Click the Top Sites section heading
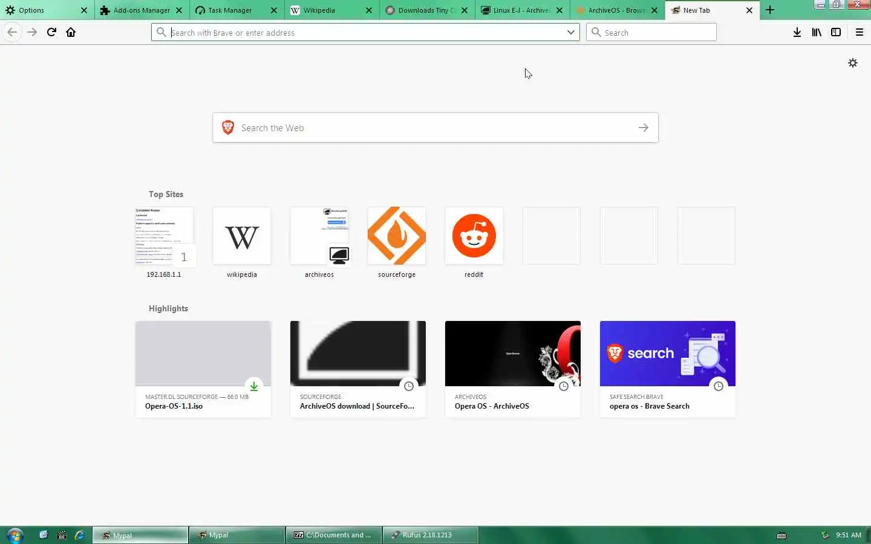 pyautogui.click(x=166, y=194)
